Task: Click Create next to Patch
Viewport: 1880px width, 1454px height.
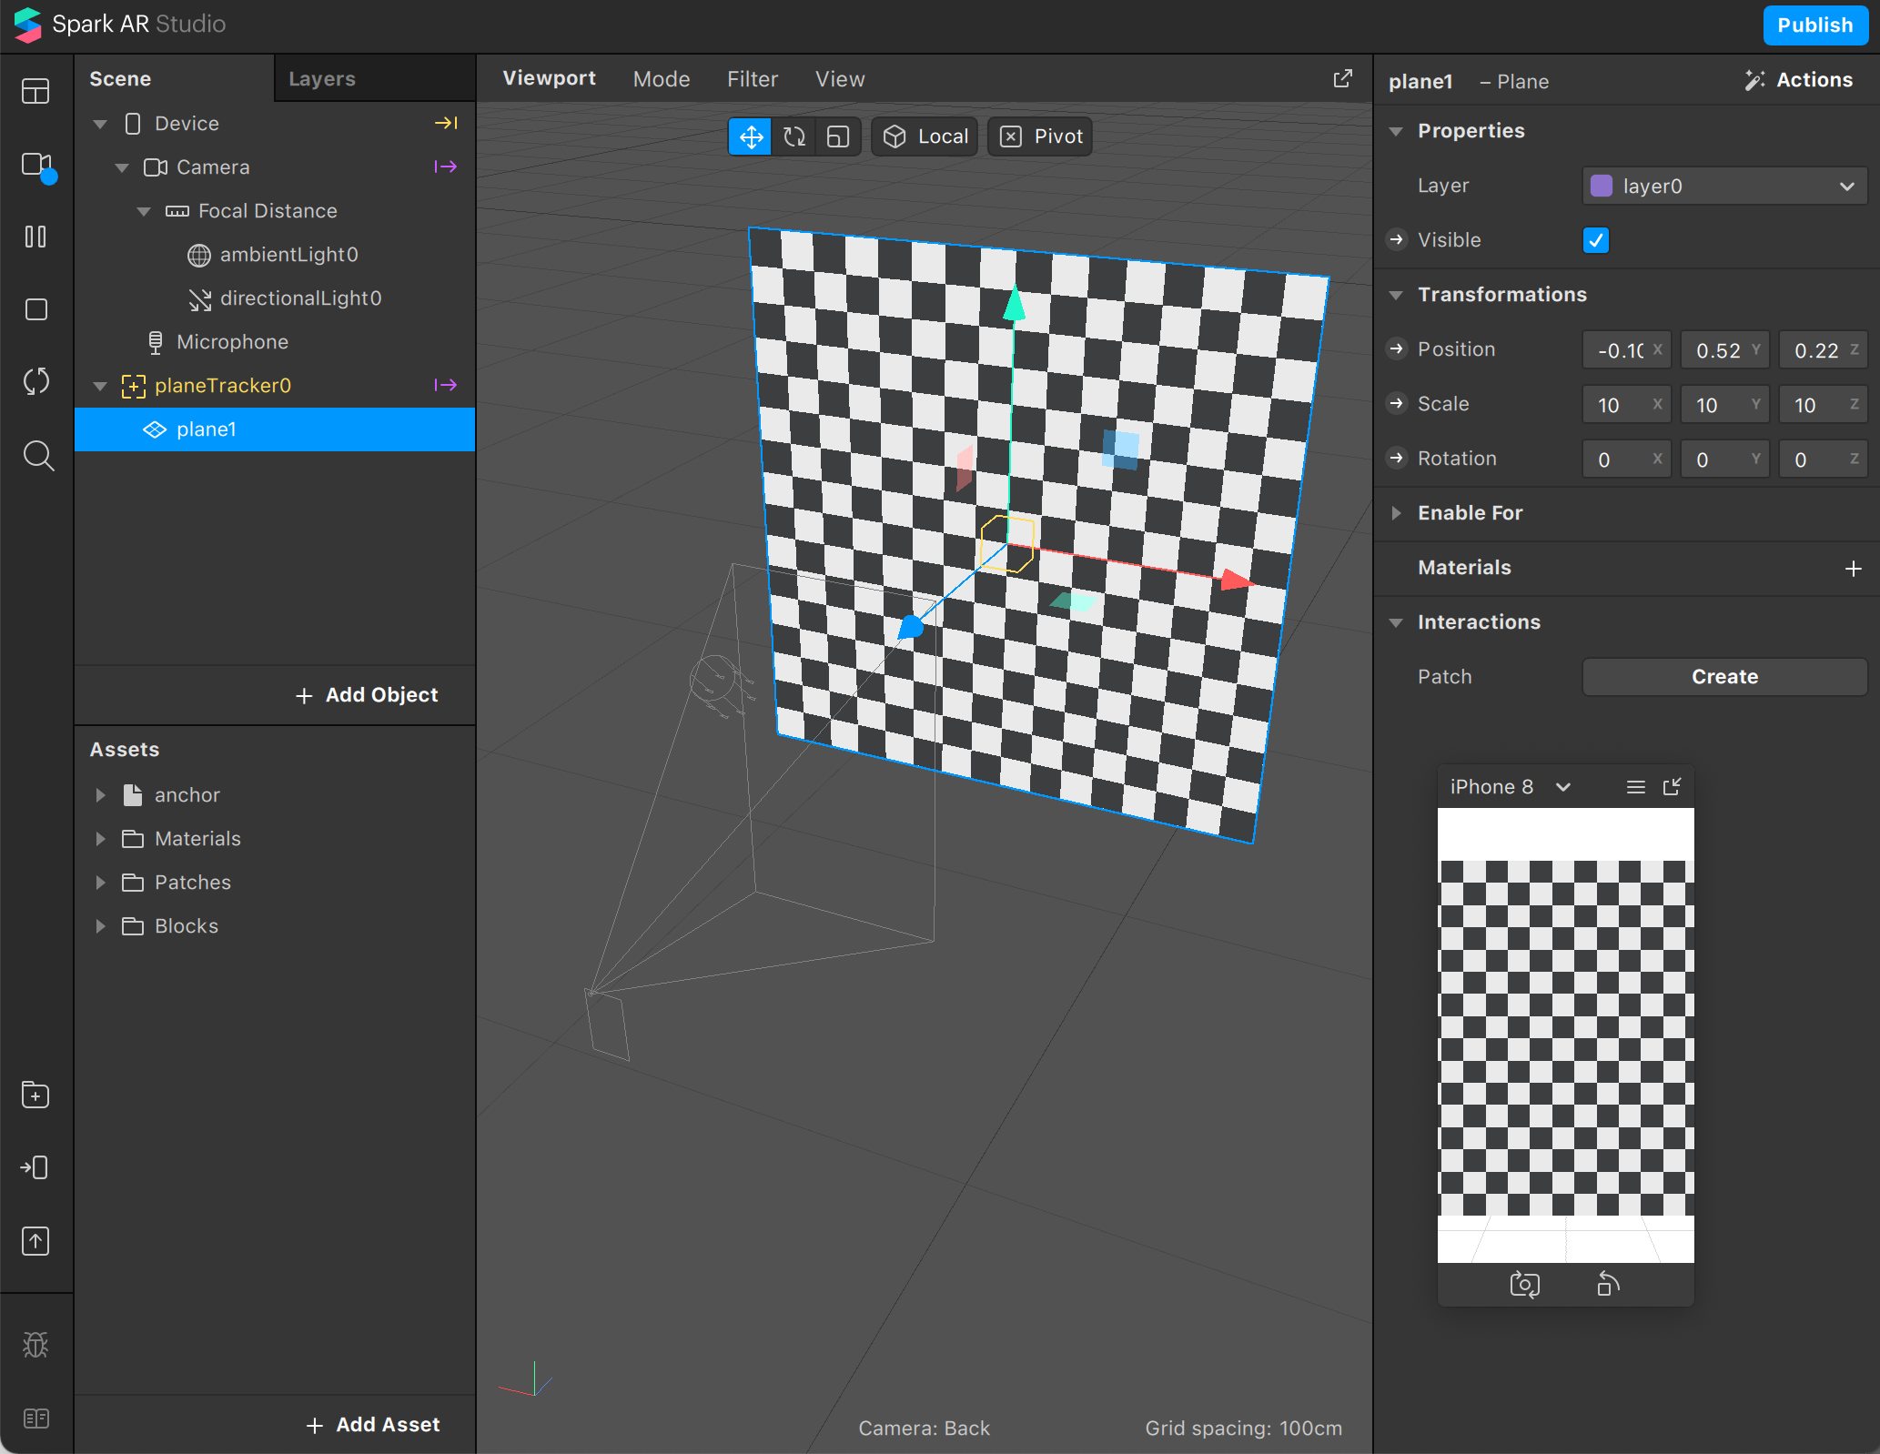Action: 1724,677
